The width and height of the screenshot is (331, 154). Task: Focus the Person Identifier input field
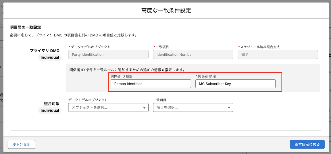click(x=151, y=84)
